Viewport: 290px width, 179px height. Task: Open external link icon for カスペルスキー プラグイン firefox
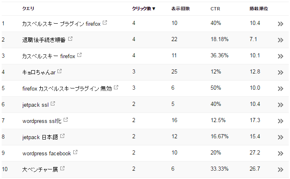coord(105,22)
